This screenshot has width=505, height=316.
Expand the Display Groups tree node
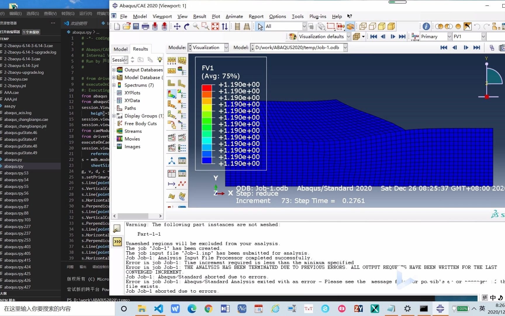114,116
